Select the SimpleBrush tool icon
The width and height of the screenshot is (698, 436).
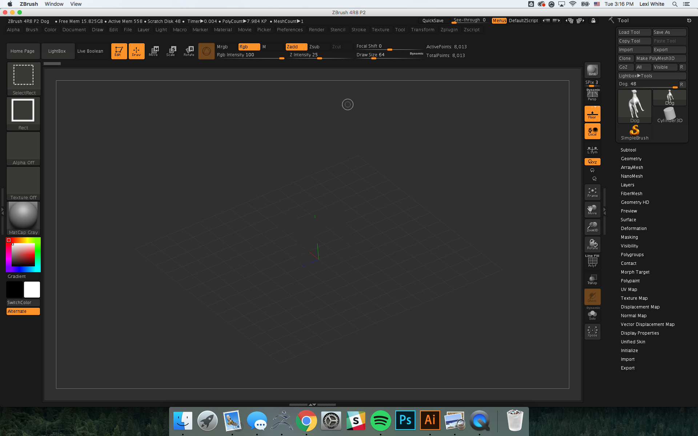pyautogui.click(x=634, y=133)
